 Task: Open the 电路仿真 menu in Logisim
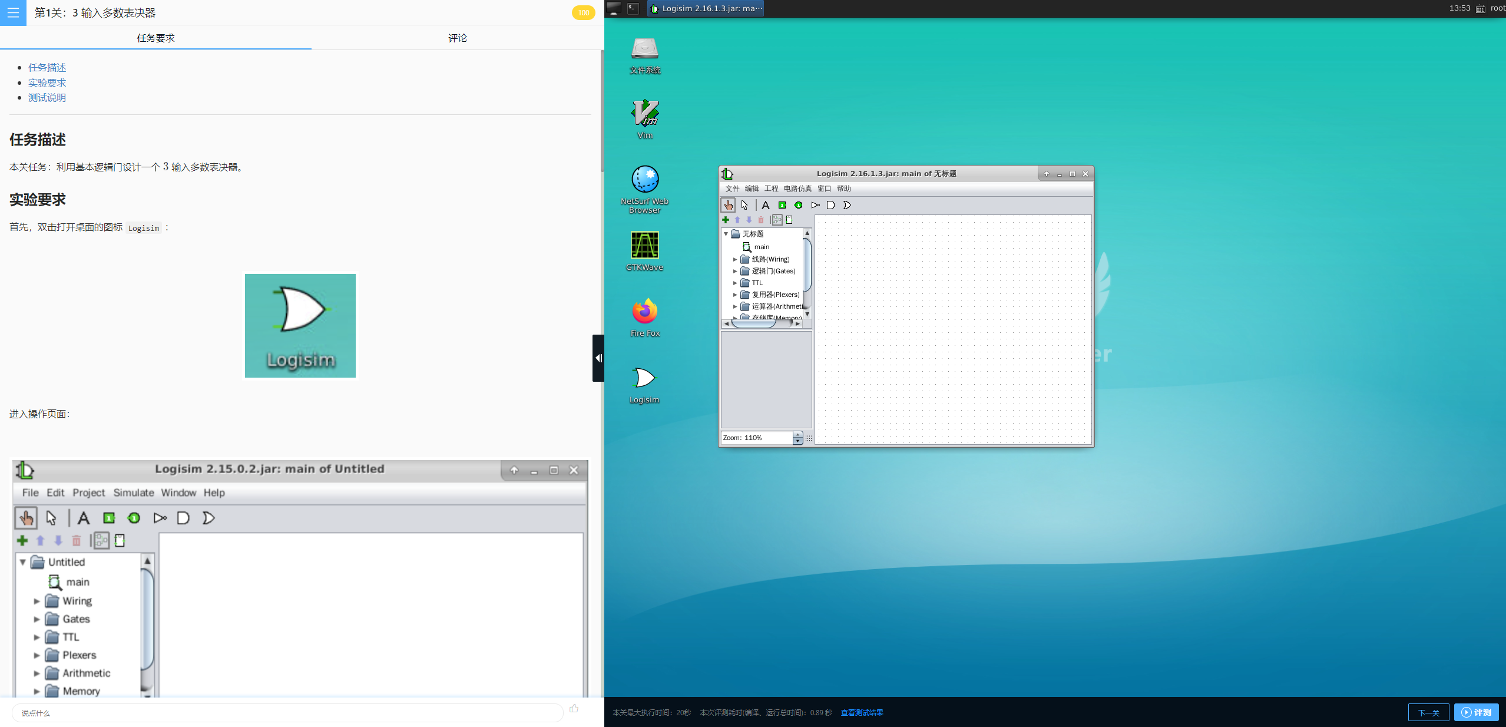(x=797, y=189)
